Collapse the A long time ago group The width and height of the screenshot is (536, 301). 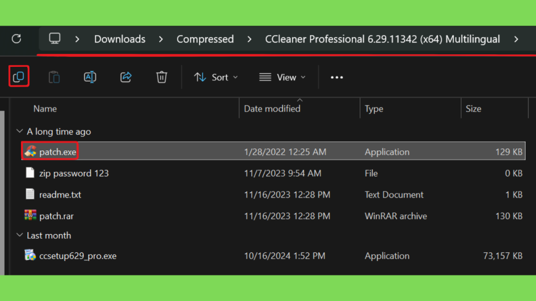coord(20,131)
